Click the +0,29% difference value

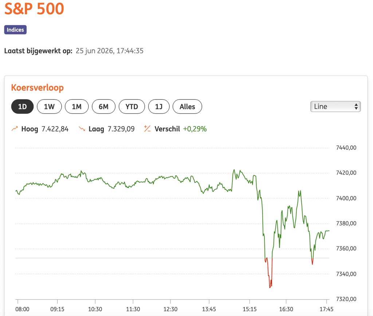pos(195,129)
